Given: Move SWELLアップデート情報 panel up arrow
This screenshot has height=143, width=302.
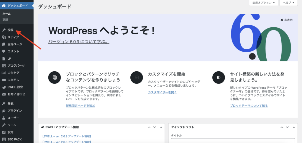Looking at the screenshot, I should pos(149,127).
